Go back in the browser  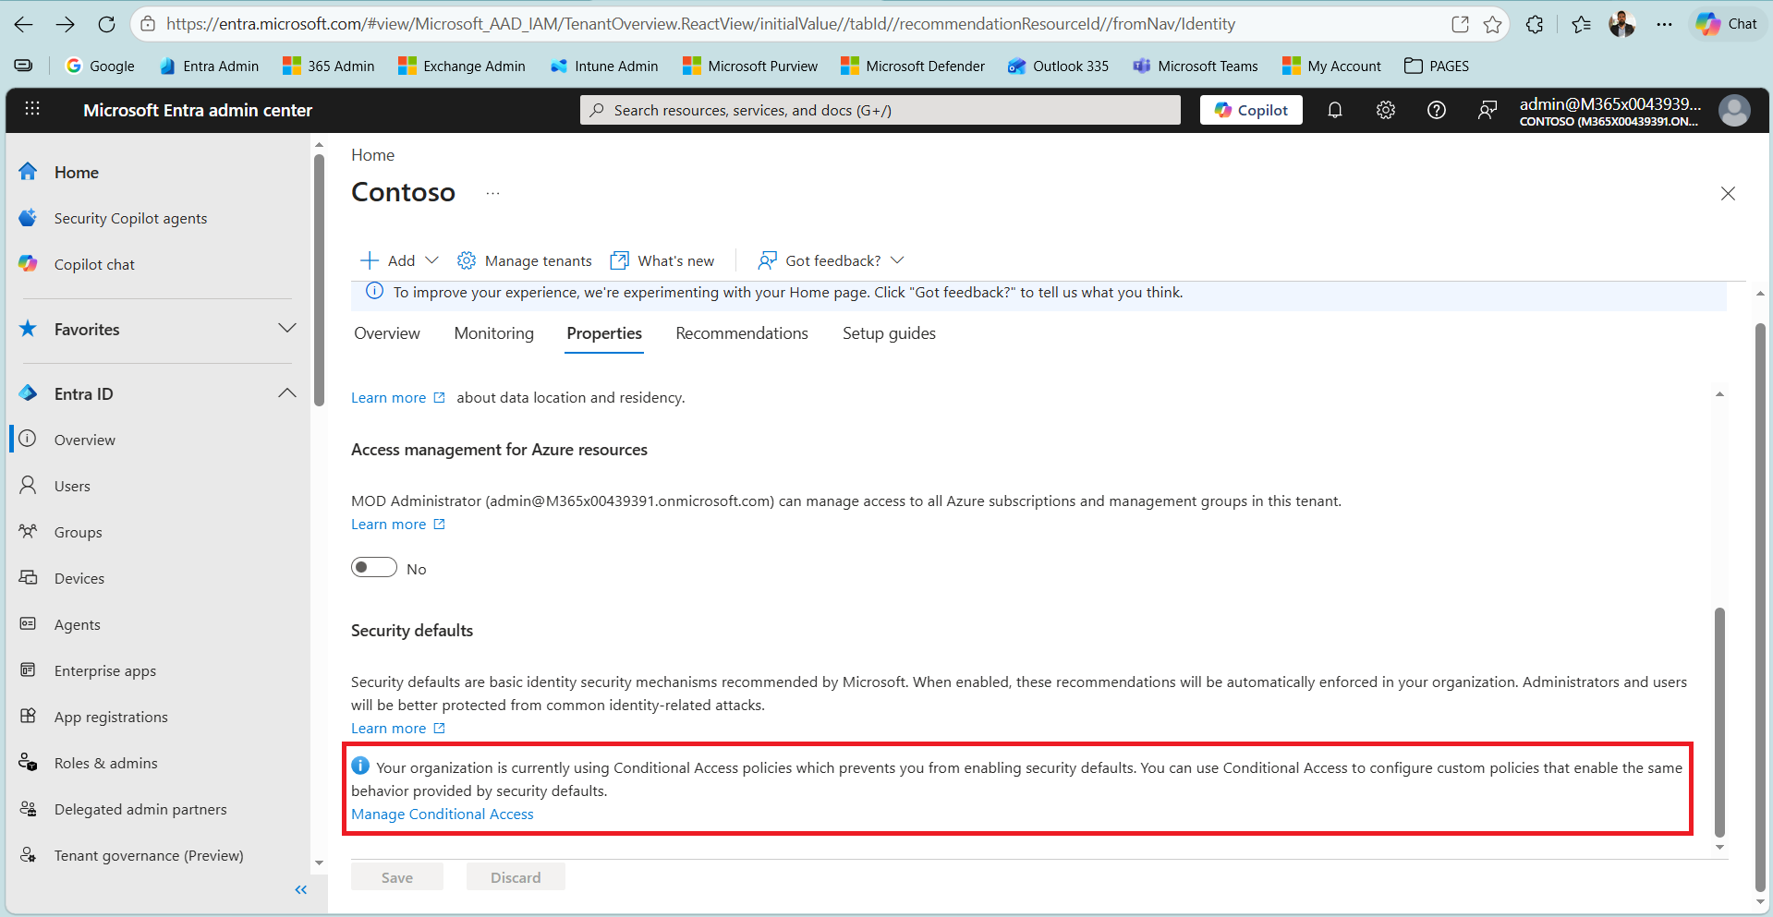coord(24,24)
